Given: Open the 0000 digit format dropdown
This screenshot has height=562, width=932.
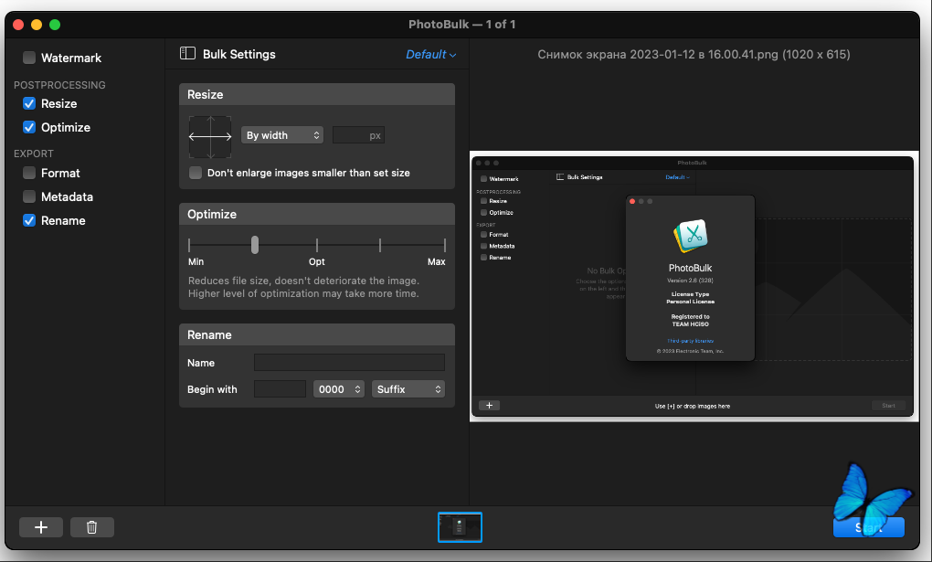Looking at the screenshot, I should tap(339, 389).
